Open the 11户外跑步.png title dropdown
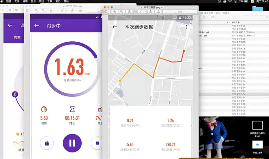This screenshot has height=159, width=269. (x=83, y=6)
